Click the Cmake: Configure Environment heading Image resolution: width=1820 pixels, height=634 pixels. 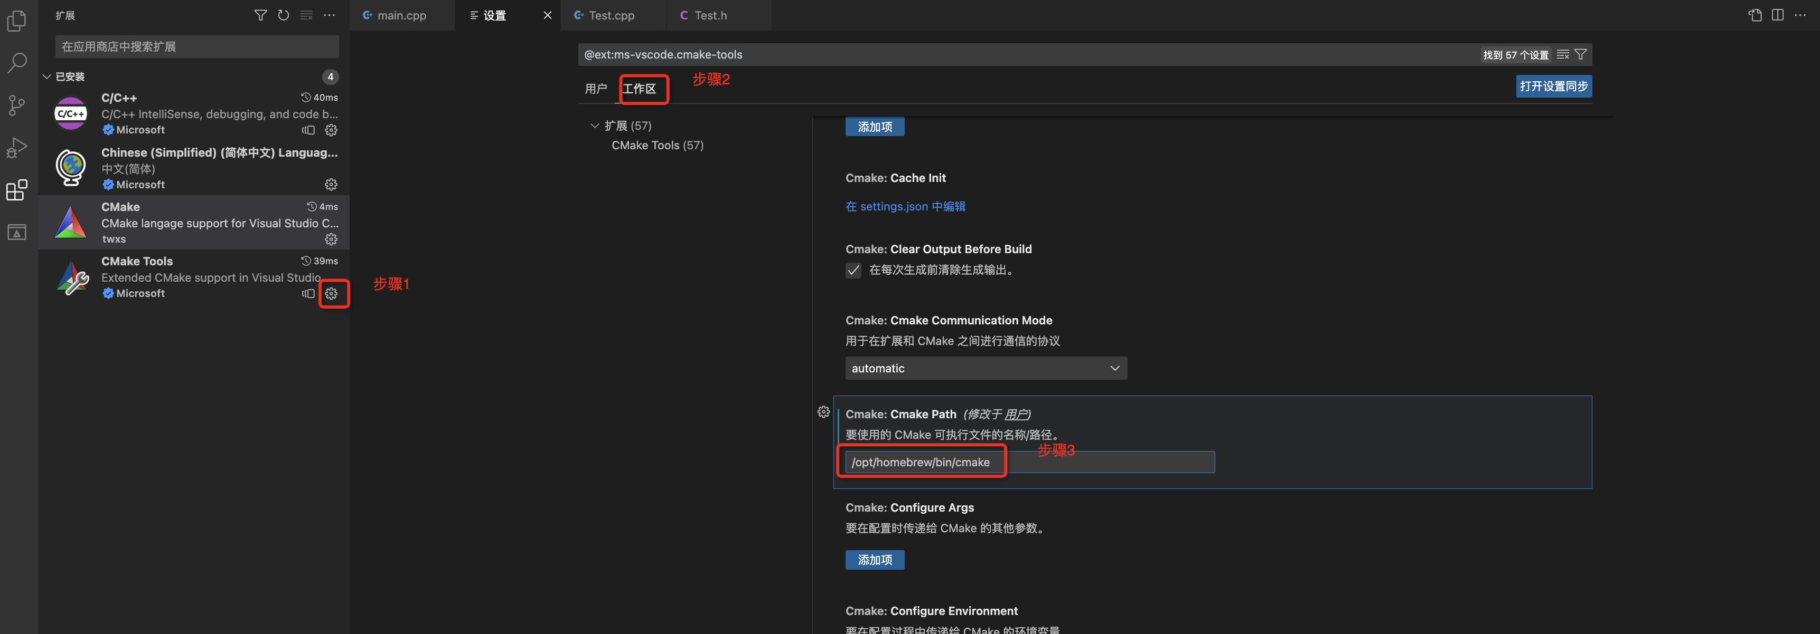[931, 611]
